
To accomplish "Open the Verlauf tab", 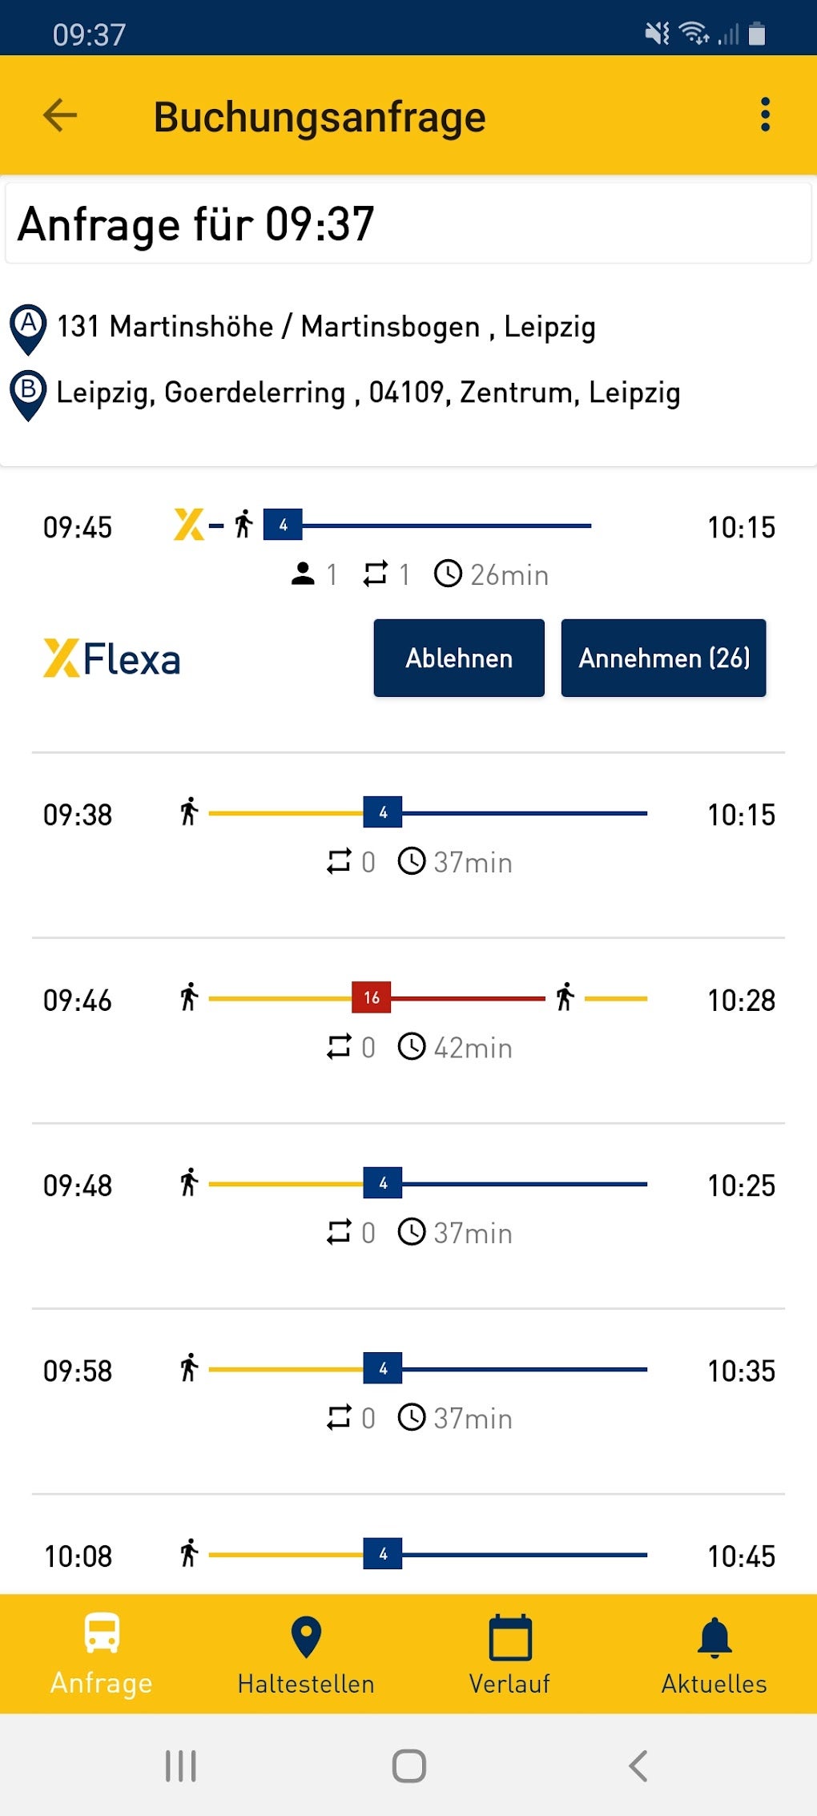I will pos(509,1655).
